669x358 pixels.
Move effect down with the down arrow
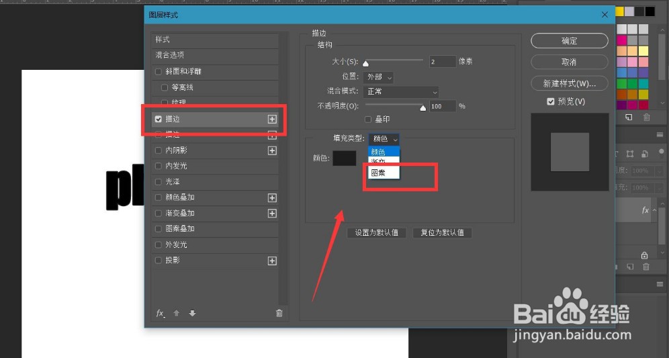pyautogui.click(x=192, y=313)
